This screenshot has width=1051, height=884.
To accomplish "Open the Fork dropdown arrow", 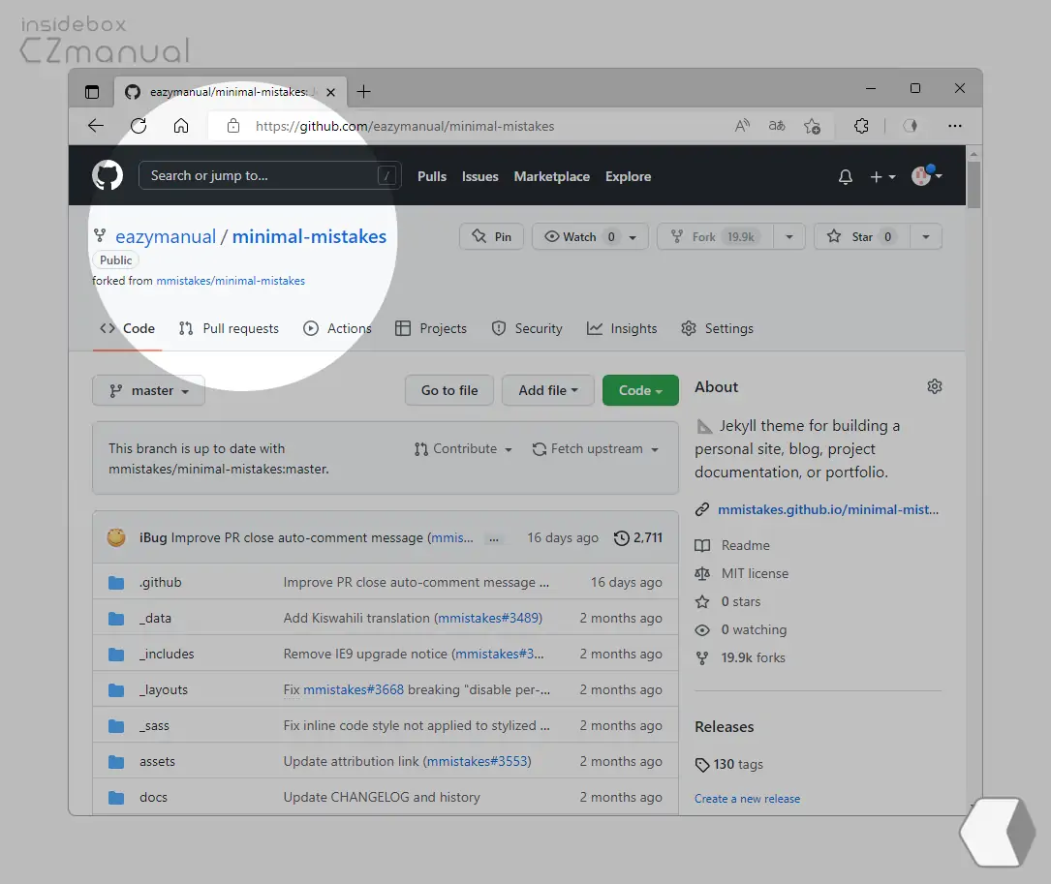I will click(788, 236).
